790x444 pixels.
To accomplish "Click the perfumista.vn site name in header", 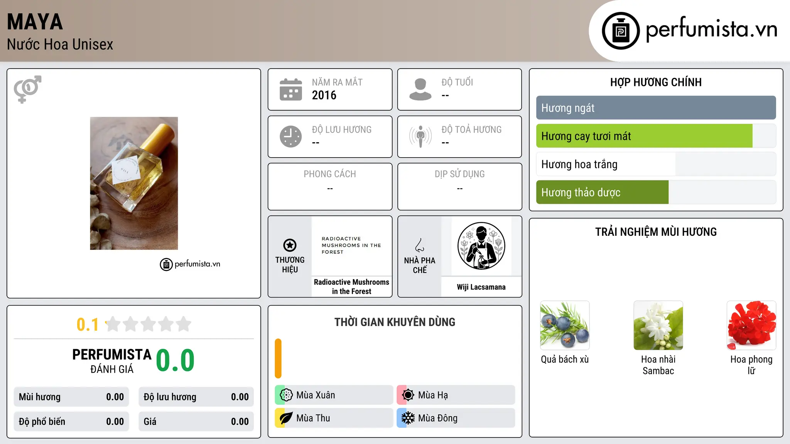I will click(711, 29).
